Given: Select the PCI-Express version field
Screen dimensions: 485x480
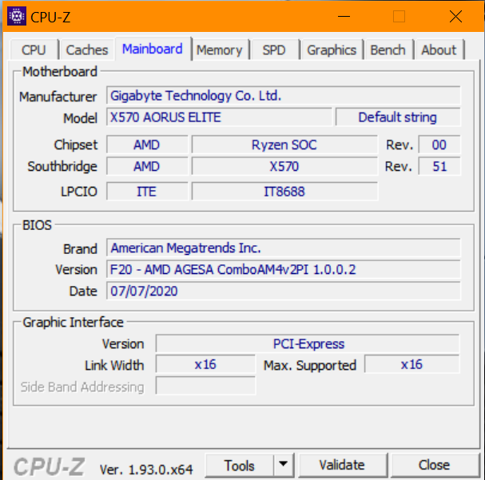Looking at the screenshot, I should coord(308,343).
